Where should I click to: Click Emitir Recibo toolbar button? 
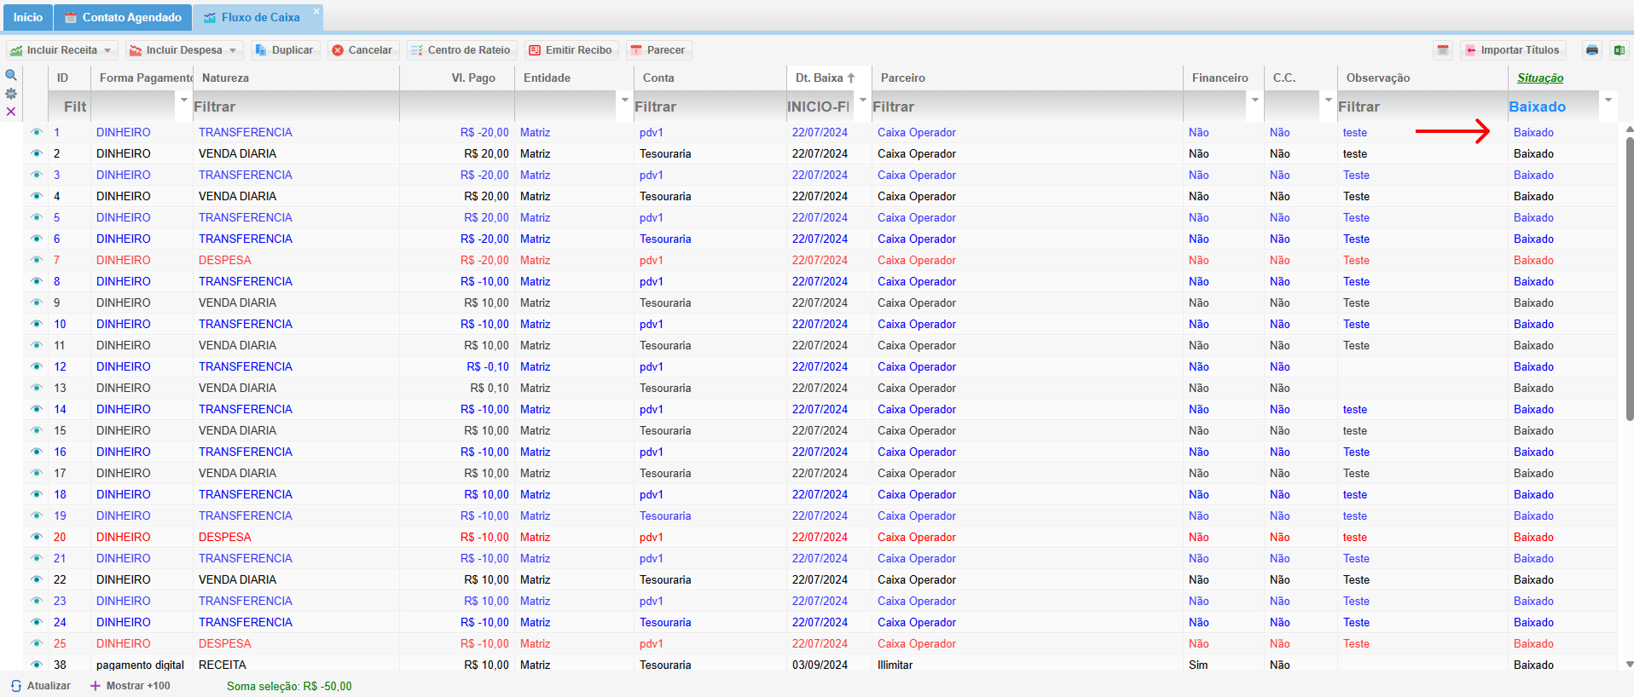pyautogui.click(x=571, y=50)
